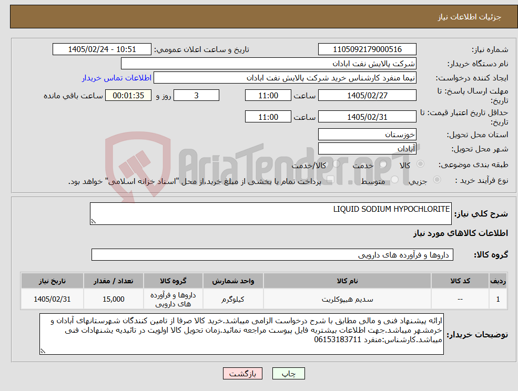Click the ردیف column header

tap(498, 281)
